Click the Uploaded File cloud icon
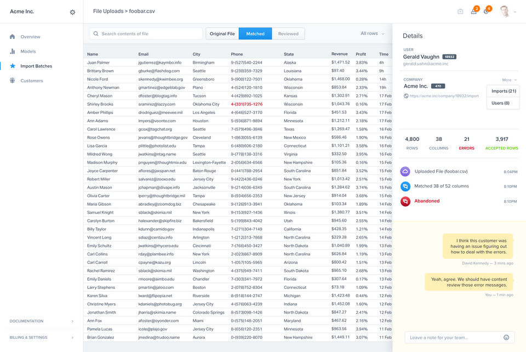 click(x=405, y=172)
